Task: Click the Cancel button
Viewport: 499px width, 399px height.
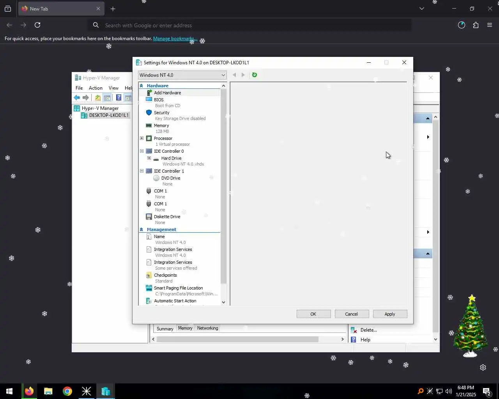Action: 352,314
